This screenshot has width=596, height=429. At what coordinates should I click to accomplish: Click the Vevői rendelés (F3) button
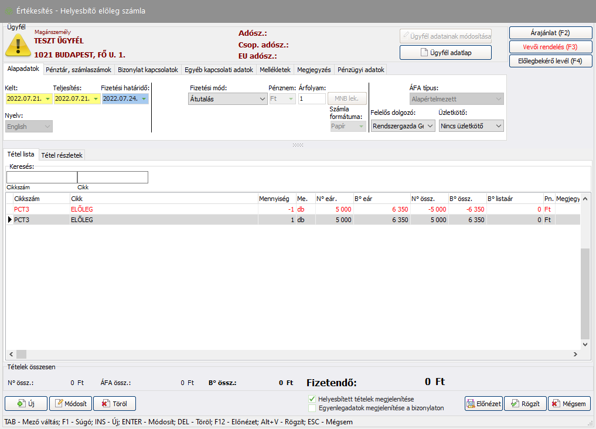550,47
